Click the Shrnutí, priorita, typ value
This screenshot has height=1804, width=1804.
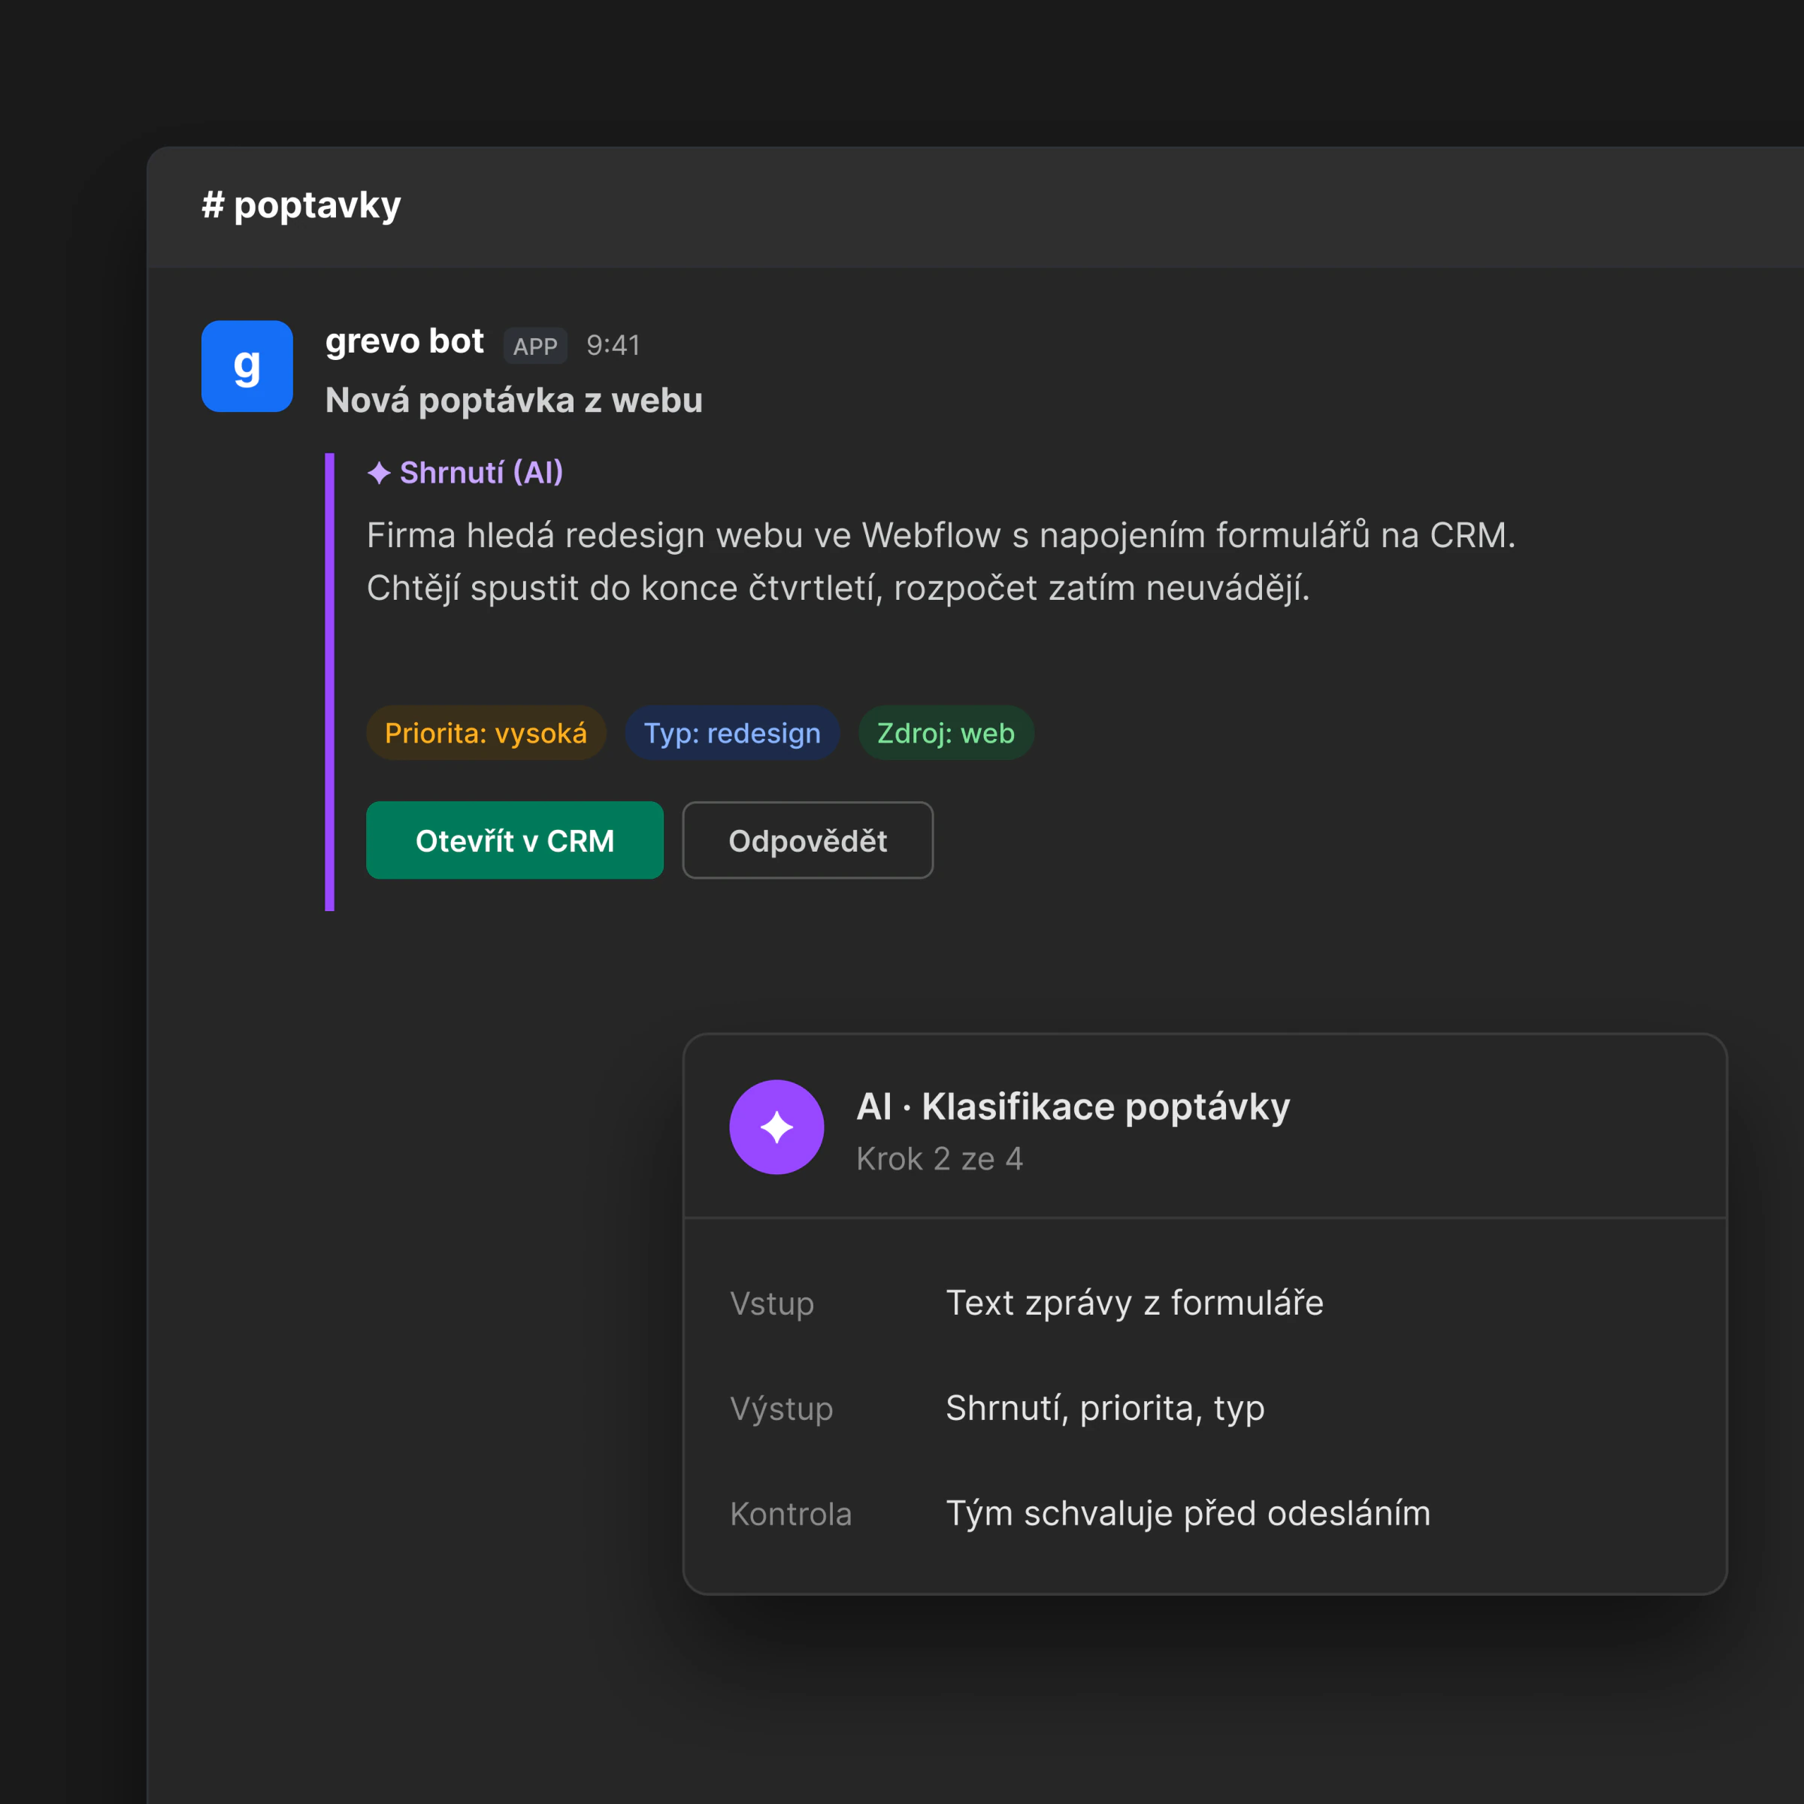(x=1105, y=1408)
